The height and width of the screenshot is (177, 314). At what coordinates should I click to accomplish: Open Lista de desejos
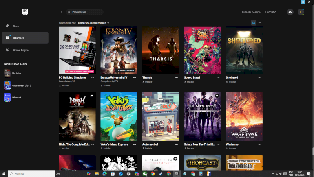point(251,12)
